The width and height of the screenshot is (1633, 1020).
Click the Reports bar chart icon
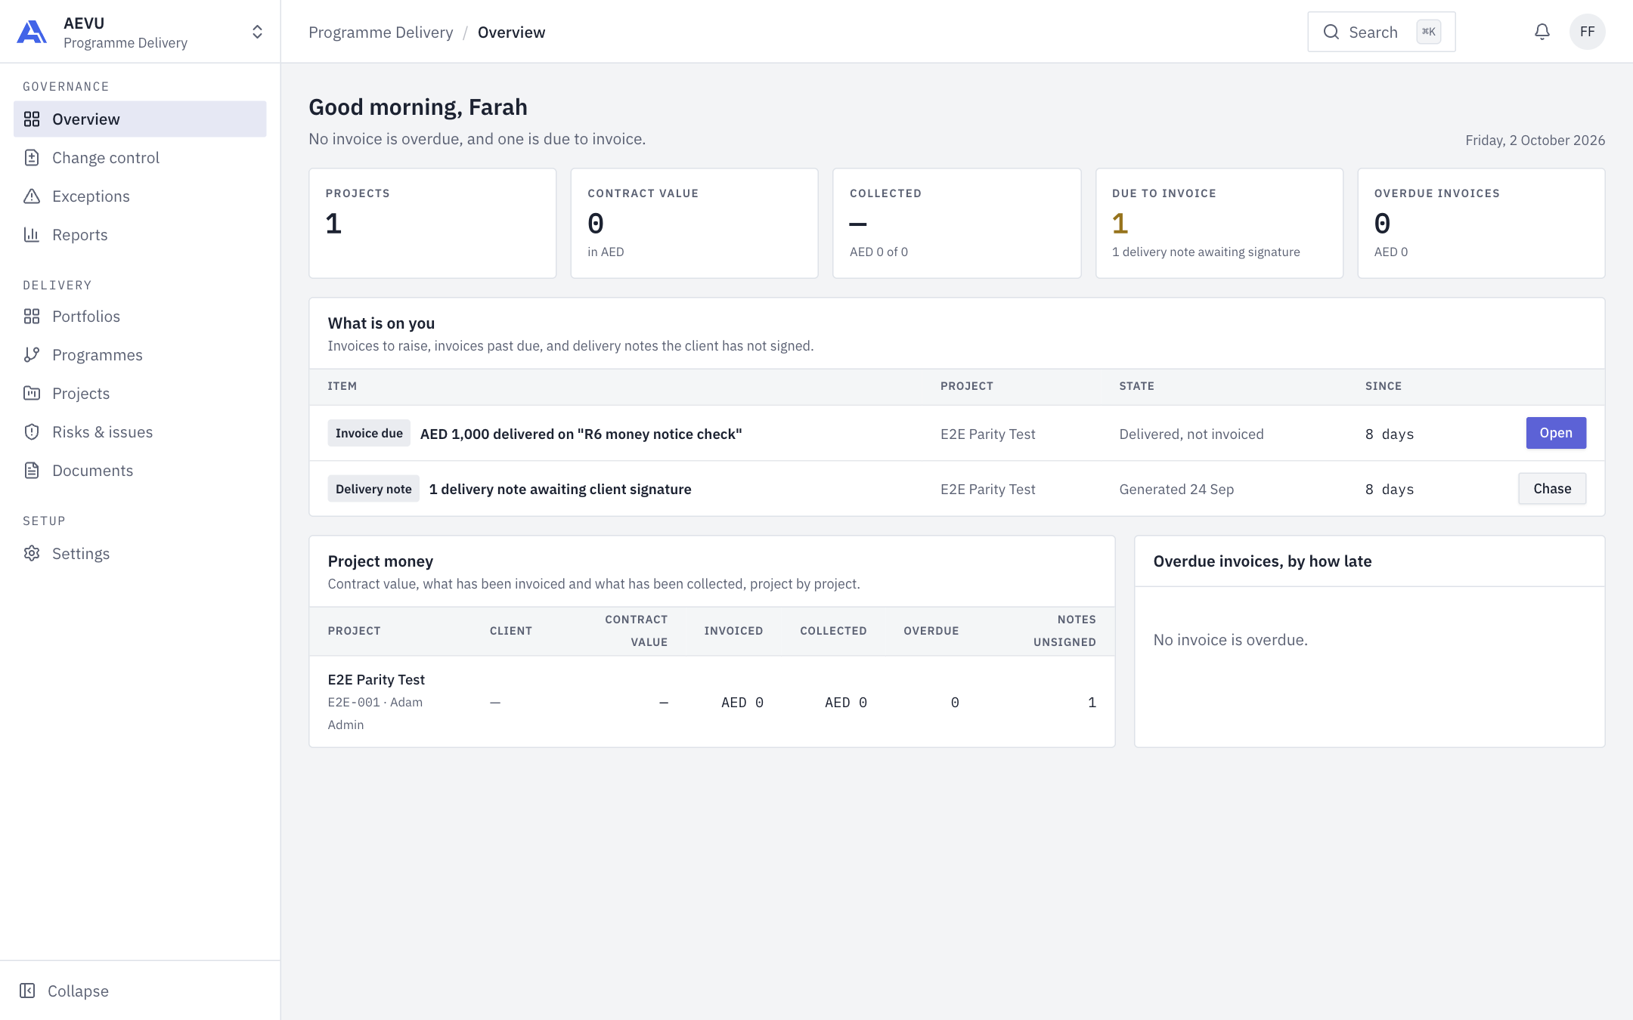[32, 235]
